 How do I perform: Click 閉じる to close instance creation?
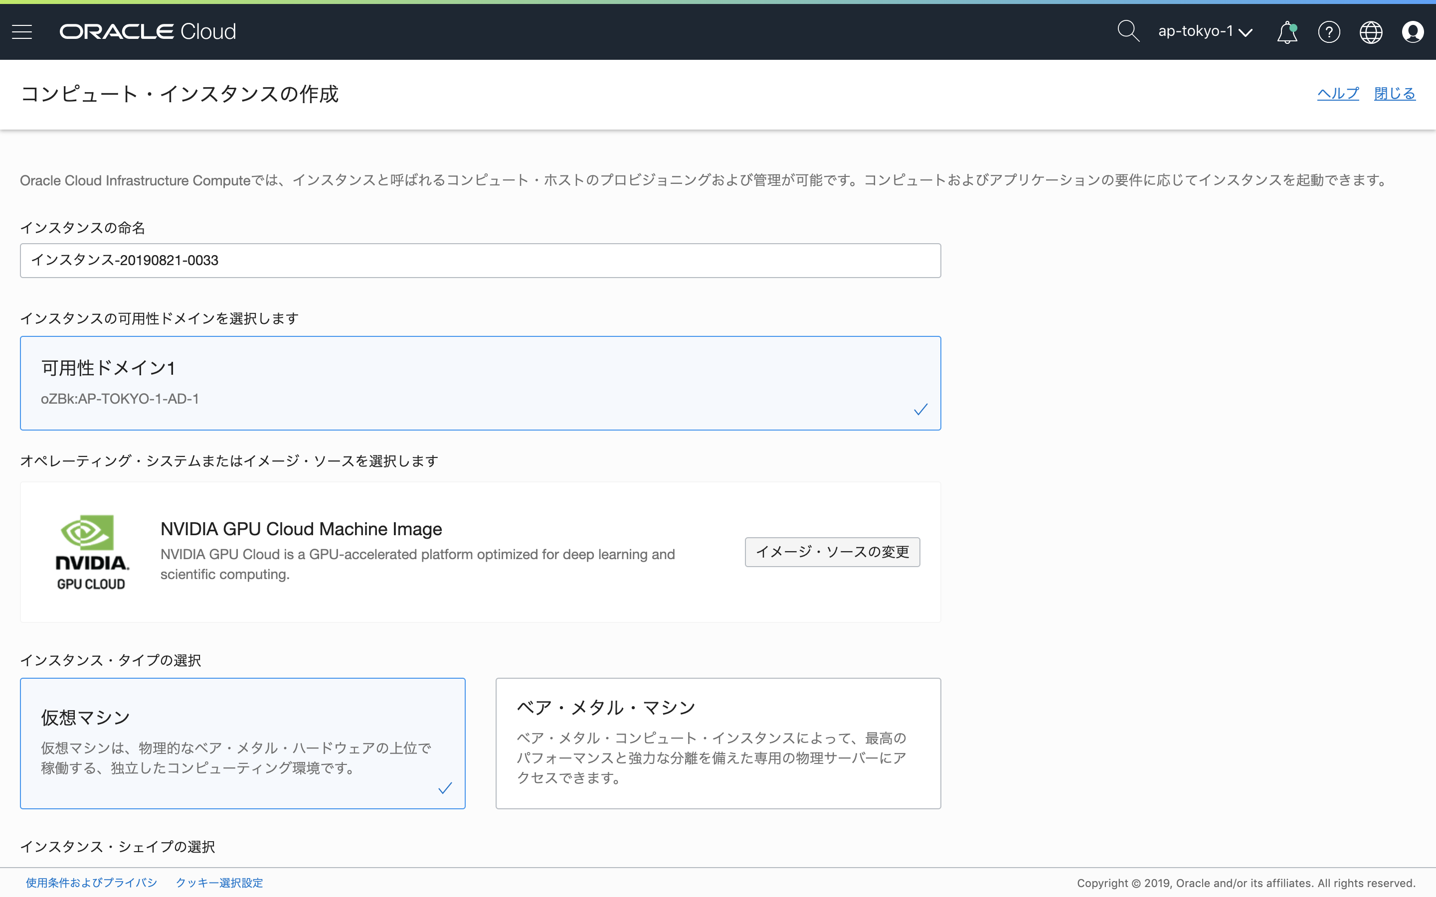click(x=1395, y=93)
